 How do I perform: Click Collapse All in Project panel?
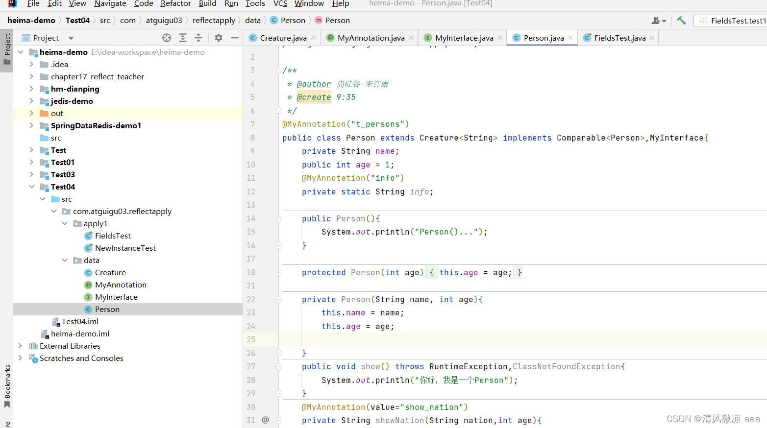(x=198, y=38)
